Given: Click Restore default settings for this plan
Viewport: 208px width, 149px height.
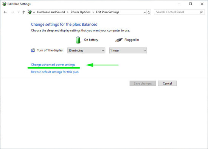Looking at the screenshot, I should 55,72.
